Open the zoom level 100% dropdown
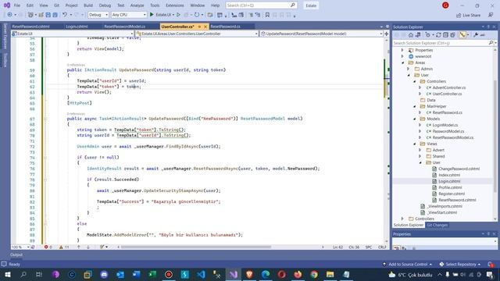This screenshot has height=281, width=500. [x=20, y=247]
